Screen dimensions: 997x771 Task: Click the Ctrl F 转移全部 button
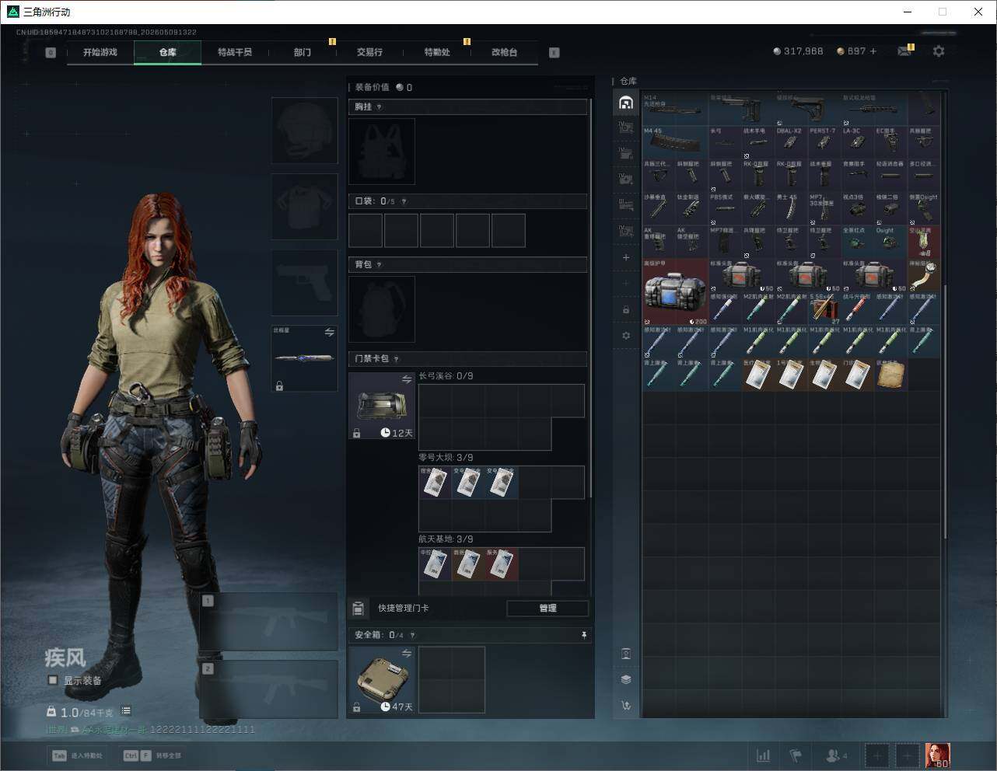[x=152, y=755]
